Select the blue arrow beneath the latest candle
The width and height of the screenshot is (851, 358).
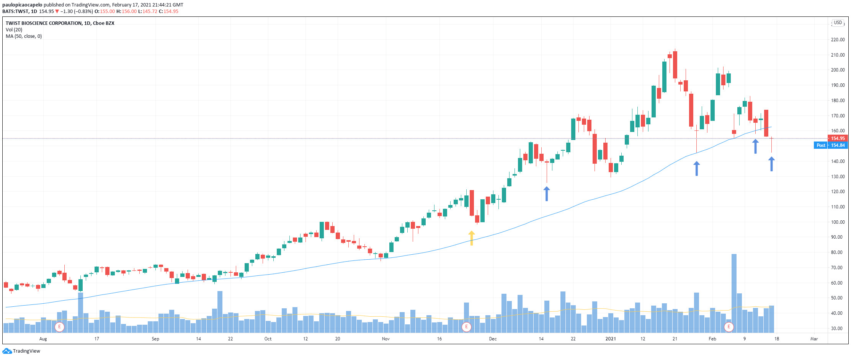click(x=771, y=164)
